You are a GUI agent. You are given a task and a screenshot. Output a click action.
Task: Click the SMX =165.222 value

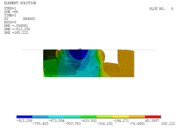[16, 33]
